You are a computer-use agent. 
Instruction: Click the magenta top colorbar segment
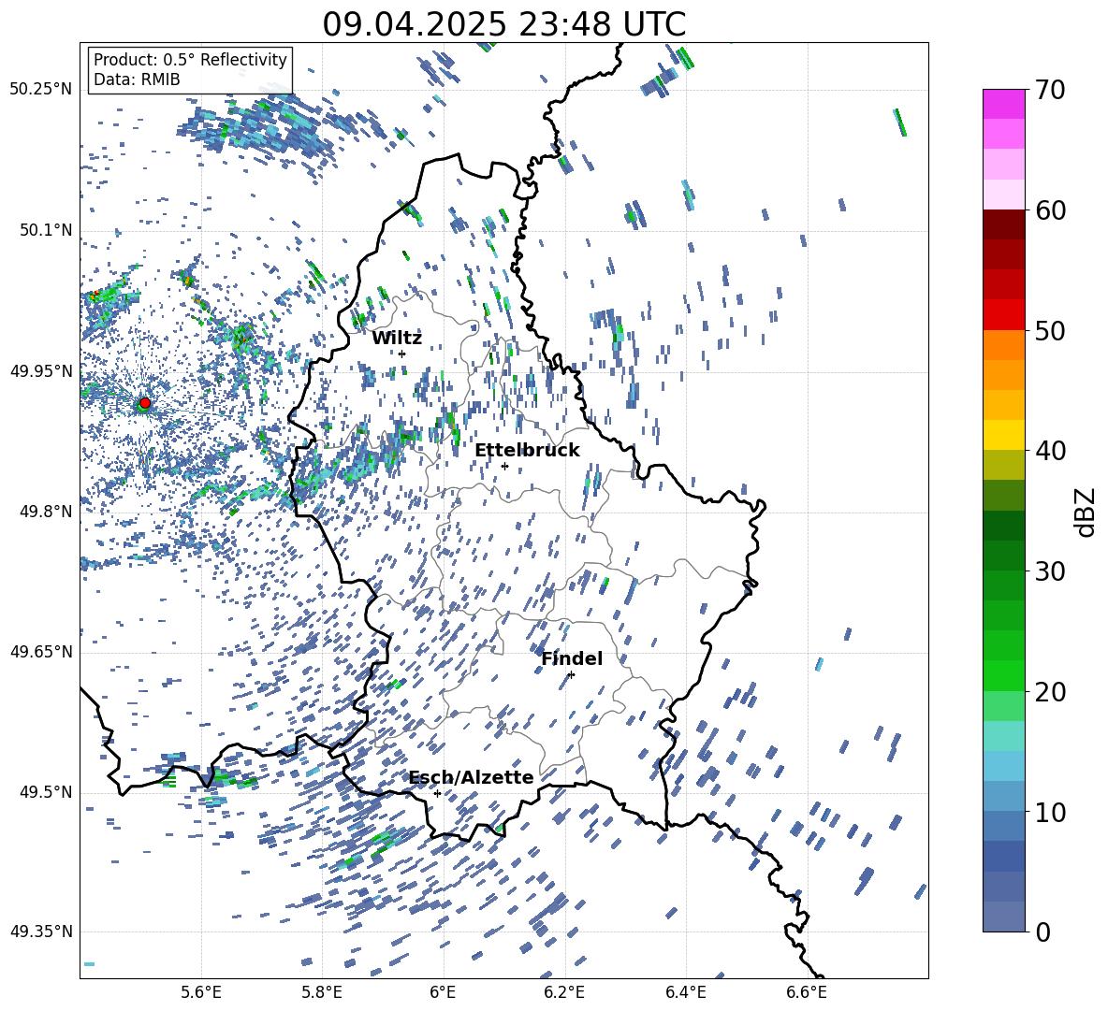coord(1003,104)
